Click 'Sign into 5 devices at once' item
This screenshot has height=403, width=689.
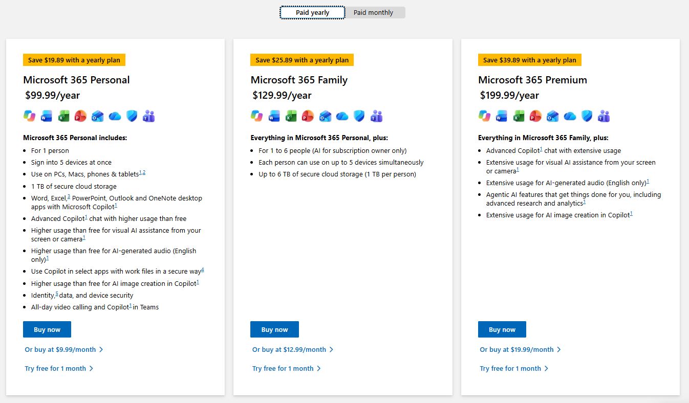(x=71, y=163)
